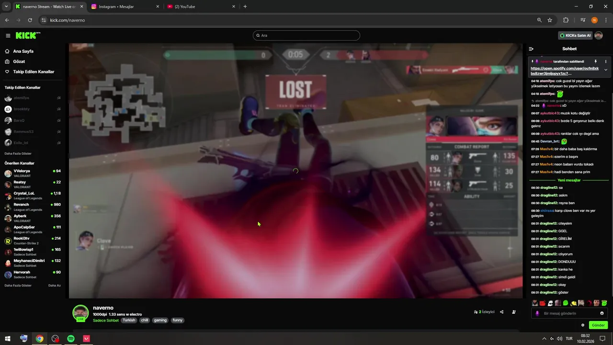
Task: Click the gaming tag
Action: pos(160,320)
